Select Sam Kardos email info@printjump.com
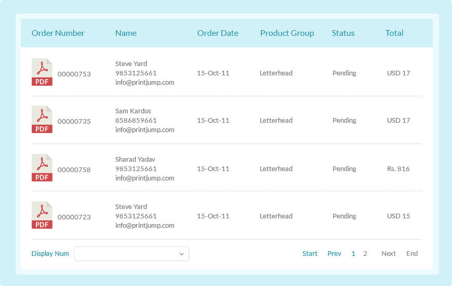This screenshot has width=452, height=286. tap(145, 130)
